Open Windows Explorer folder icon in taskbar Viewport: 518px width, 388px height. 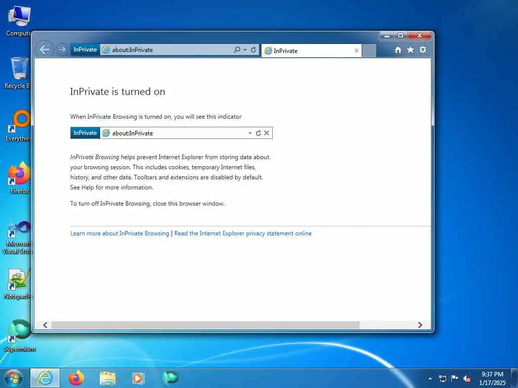click(108, 378)
